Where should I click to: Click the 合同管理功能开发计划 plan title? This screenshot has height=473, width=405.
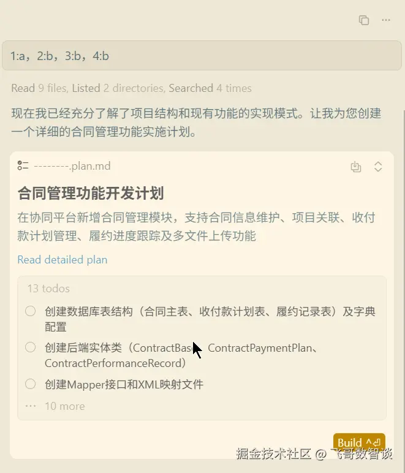coord(91,194)
